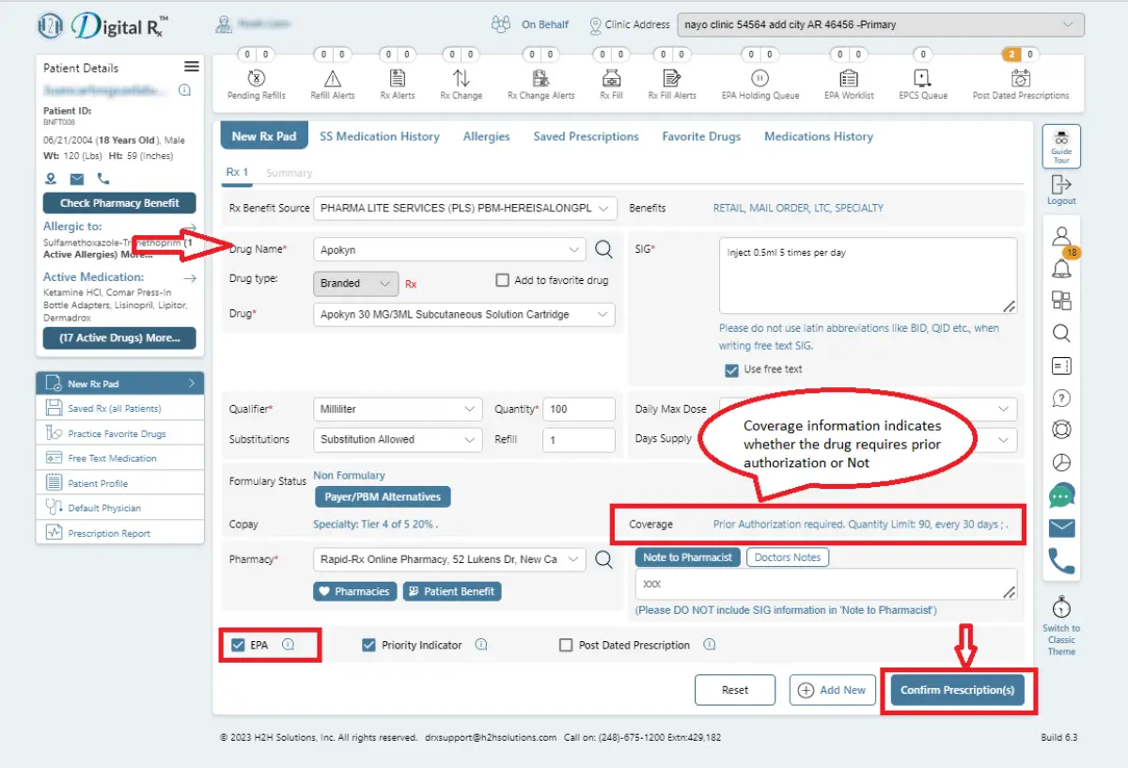Open the Qualifier Milliliter dropdown

[398, 410]
